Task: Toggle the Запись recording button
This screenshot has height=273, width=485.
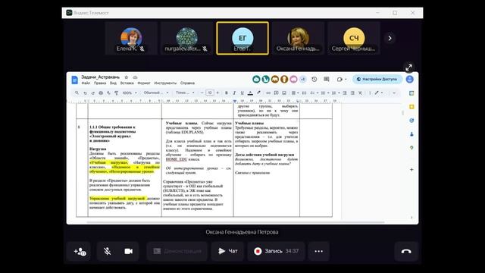Action: coord(276,251)
